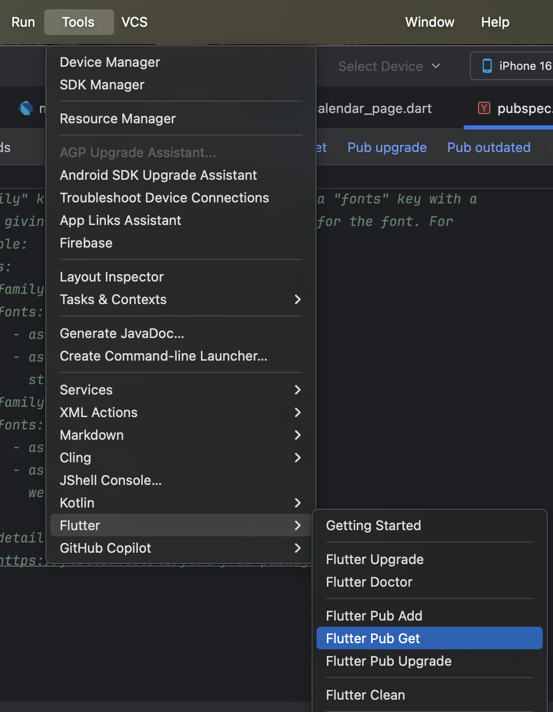Expand the Cling submenu
Image resolution: width=553 pixels, height=712 pixels.
click(x=181, y=458)
